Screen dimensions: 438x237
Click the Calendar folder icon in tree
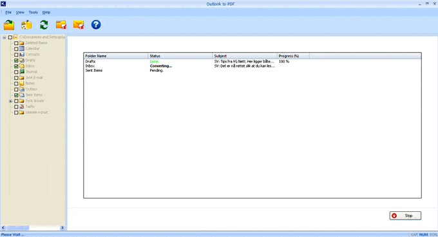21,48
